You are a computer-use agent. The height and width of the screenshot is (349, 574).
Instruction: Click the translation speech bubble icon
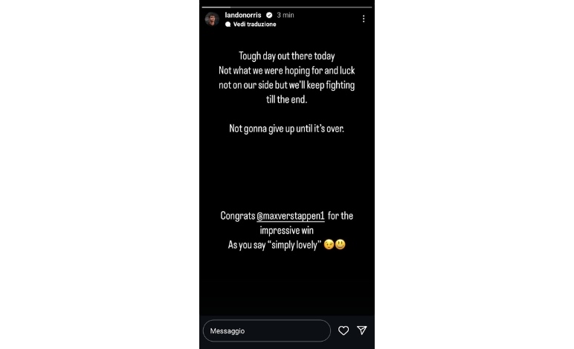click(x=228, y=24)
